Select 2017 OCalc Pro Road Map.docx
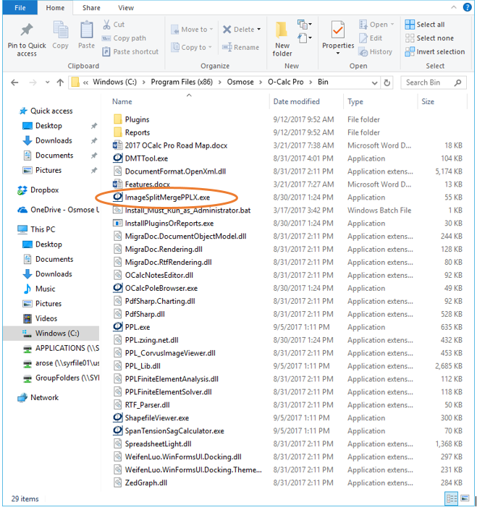Image resolution: width=477 pixels, height=510 pixels. (x=170, y=145)
